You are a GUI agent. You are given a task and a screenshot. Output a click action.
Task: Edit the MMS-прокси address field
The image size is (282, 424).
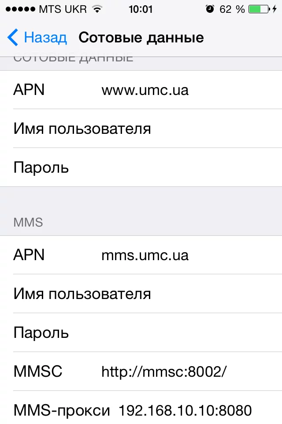(185, 410)
